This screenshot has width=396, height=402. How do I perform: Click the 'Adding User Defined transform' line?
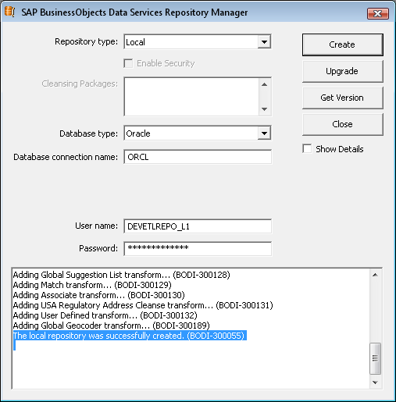[105, 315]
